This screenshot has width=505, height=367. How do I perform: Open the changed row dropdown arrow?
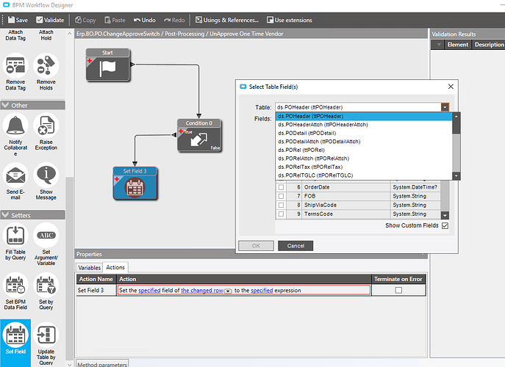point(228,291)
